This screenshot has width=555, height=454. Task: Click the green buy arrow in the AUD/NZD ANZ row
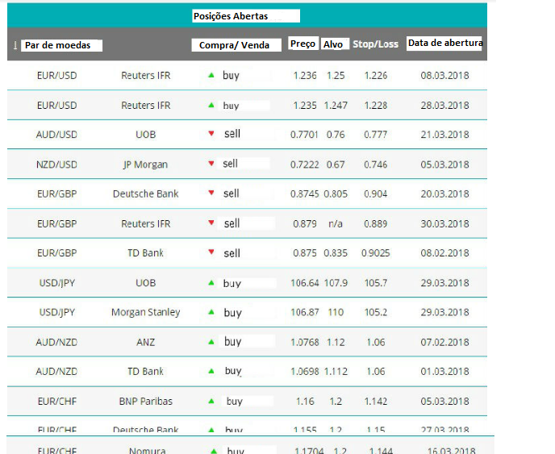click(211, 342)
